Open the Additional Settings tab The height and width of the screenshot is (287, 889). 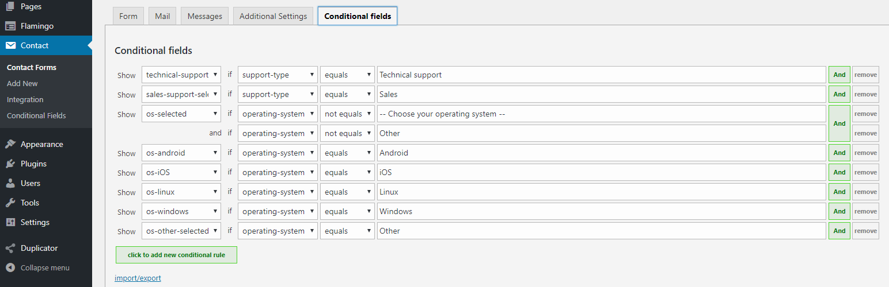coord(273,16)
